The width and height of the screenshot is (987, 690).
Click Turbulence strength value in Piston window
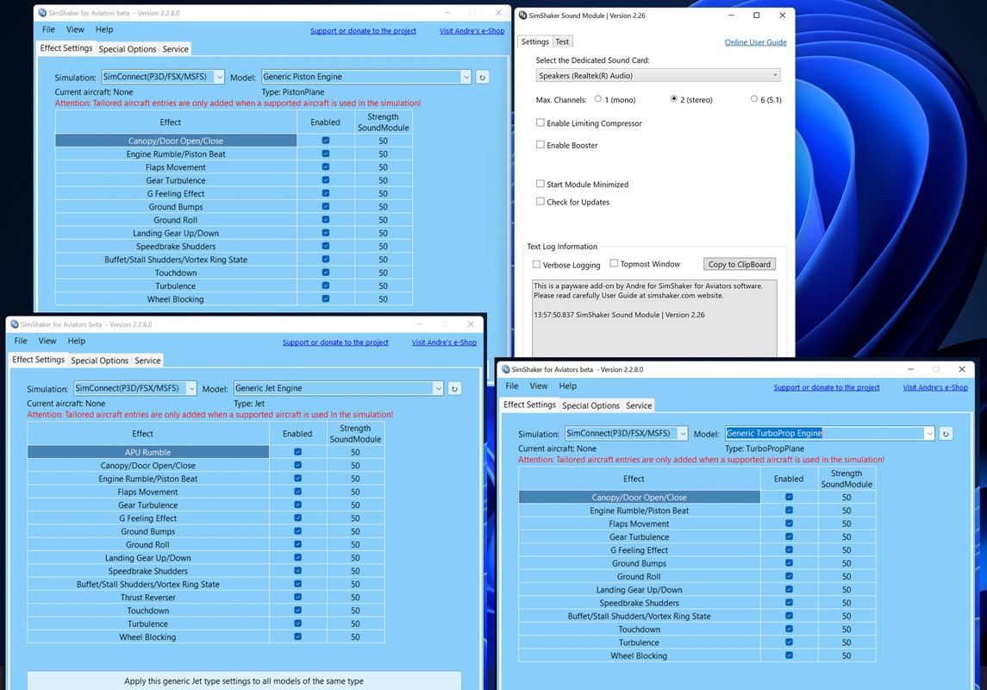pyautogui.click(x=384, y=285)
